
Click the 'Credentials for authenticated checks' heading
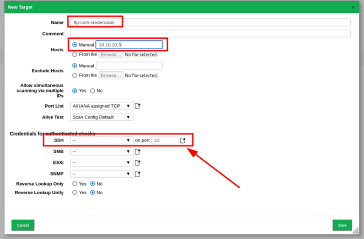53,134
